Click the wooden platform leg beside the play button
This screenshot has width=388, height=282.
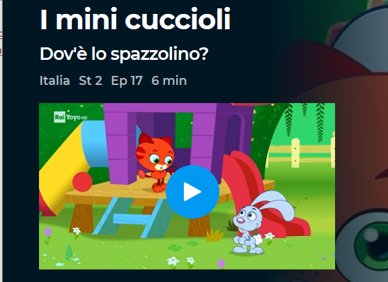point(198,223)
